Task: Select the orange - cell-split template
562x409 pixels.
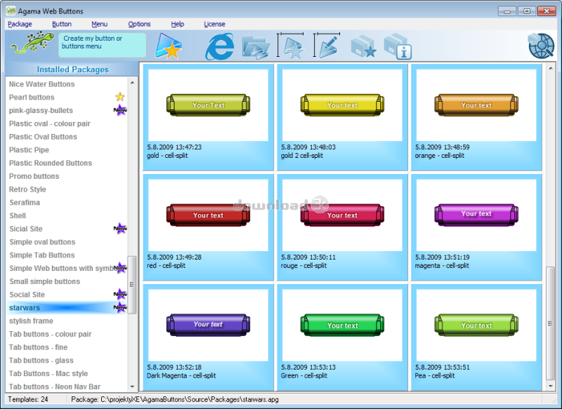Action: tap(476, 117)
